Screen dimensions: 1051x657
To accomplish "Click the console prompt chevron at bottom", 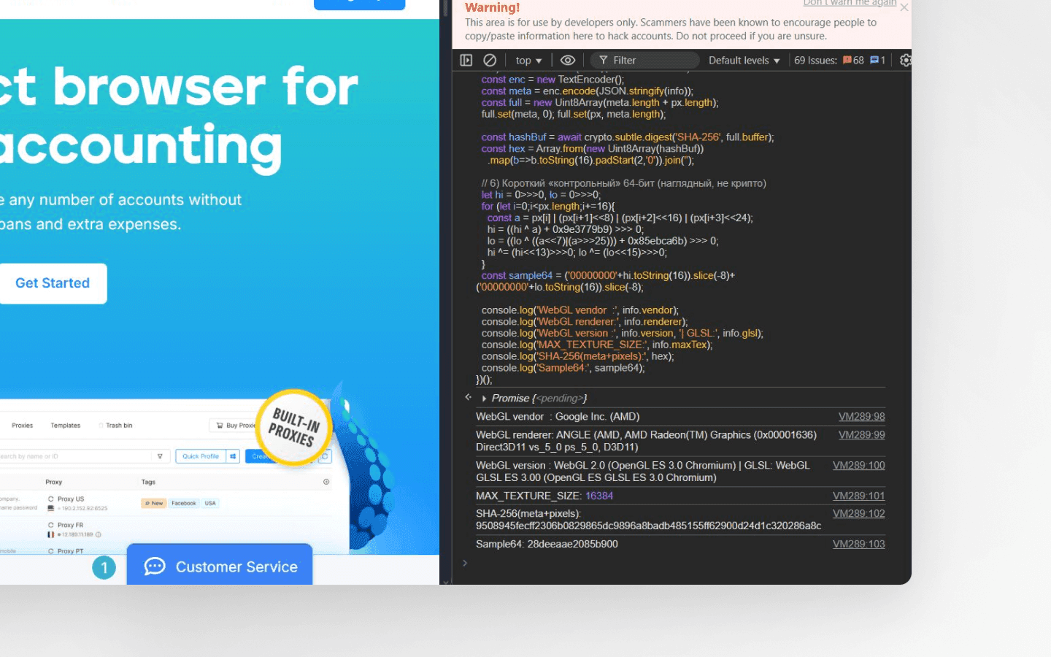I will 465,563.
